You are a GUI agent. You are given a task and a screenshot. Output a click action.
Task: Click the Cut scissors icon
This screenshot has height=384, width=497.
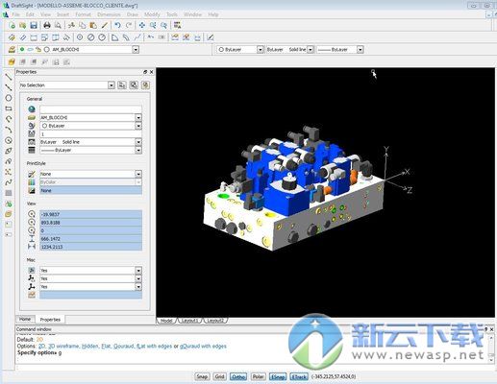71,25
